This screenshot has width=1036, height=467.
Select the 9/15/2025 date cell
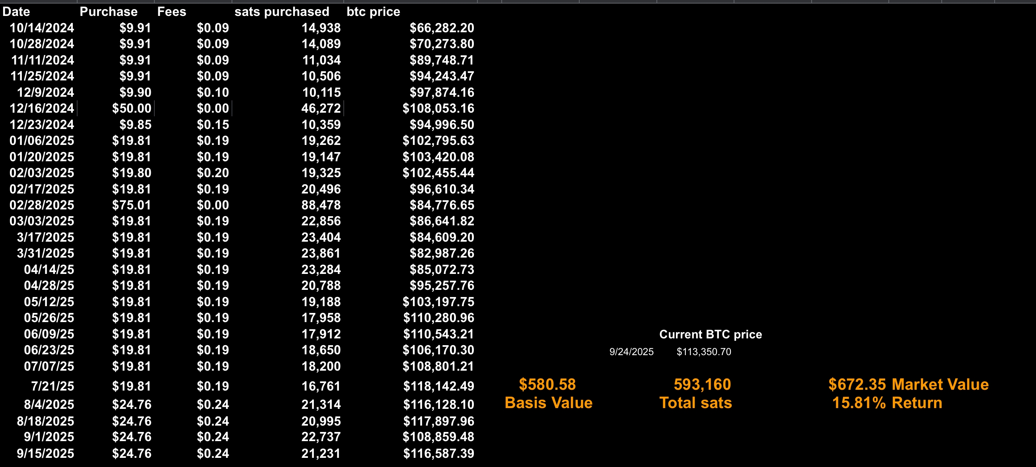point(45,453)
